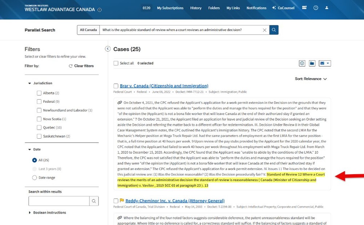Click the yellow flag on Reddy-Cheminor
Viewport: 364px width, 225px height.
coord(122,200)
